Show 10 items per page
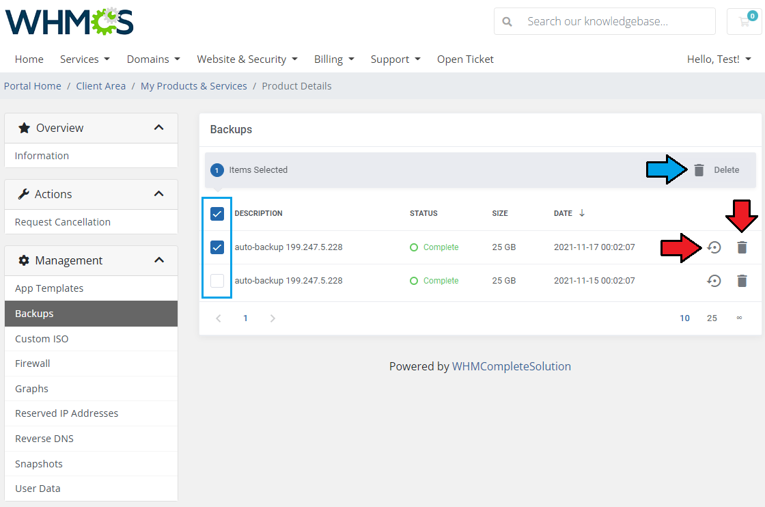The width and height of the screenshot is (765, 507). [x=685, y=318]
